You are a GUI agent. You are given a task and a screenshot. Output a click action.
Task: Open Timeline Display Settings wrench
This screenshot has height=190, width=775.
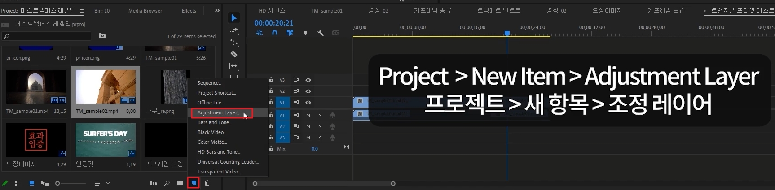click(x=321, y=33)
